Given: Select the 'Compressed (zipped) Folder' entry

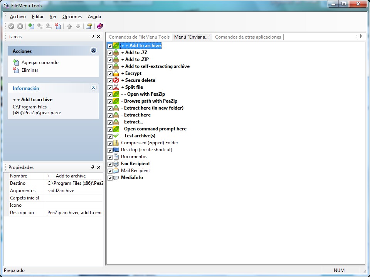Looking at the screenshot, I should 150,143.
